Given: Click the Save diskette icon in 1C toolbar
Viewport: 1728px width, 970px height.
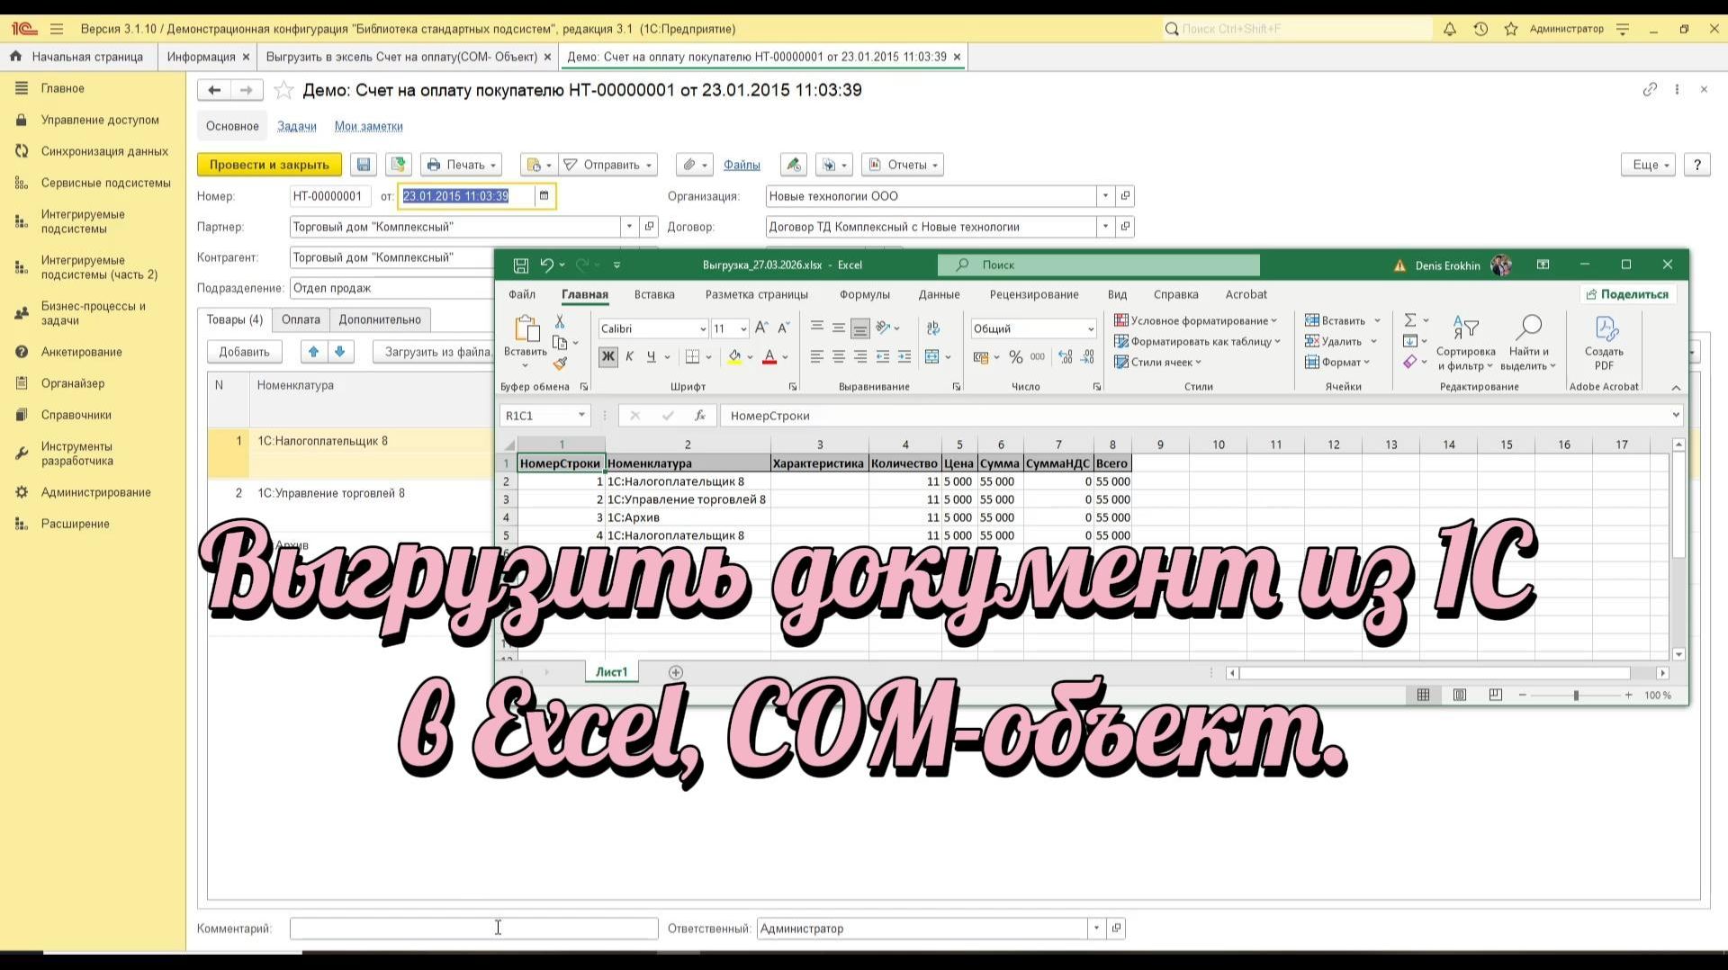Looking at the screenshot, I should point(364,165).
